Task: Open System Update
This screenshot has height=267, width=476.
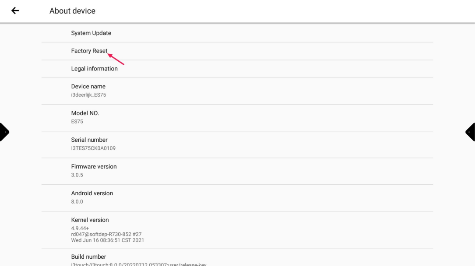Action: pyautogui.click(x=91, y=33)
